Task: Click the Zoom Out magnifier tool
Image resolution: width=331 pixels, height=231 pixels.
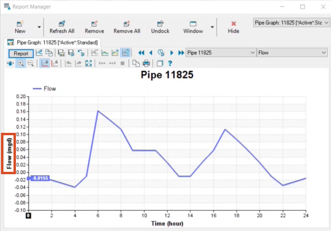Action: click(x=30, y=63)
